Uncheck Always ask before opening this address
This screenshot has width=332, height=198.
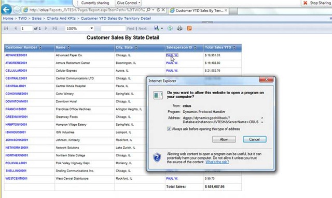(169, 129)
